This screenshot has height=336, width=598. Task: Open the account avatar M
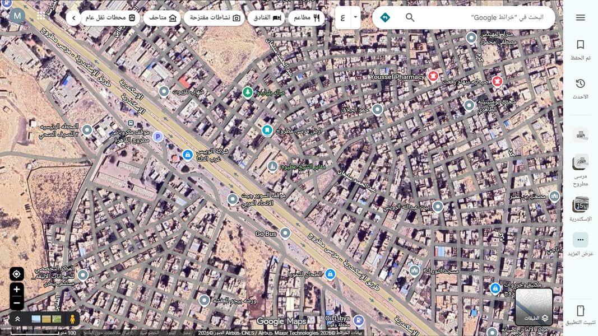17,16
